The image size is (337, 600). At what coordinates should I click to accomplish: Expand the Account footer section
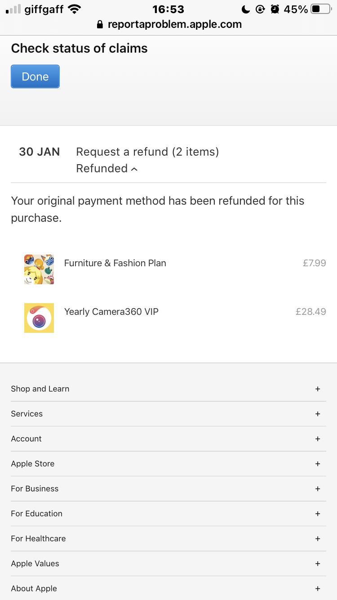[x=317, y=439]
